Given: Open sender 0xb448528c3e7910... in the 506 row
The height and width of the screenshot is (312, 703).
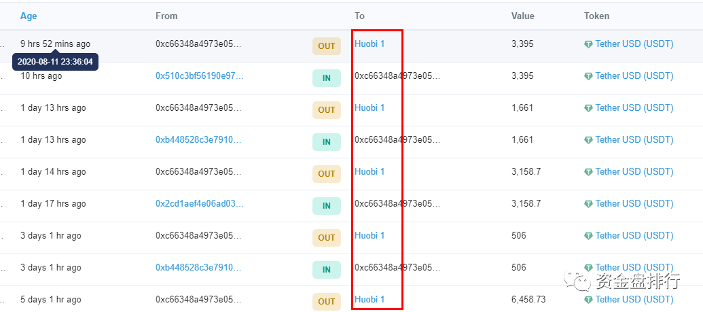Looking at the screenshot, I should tap(198, 267).
